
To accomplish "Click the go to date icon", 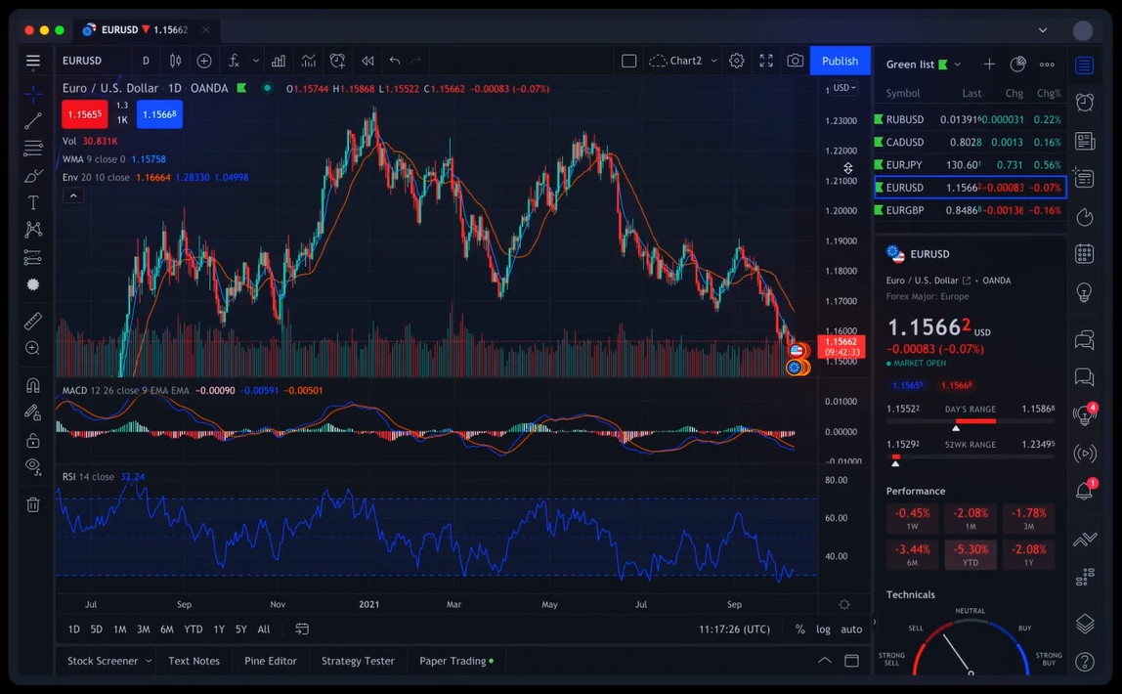I will click(x=302, y=629).
